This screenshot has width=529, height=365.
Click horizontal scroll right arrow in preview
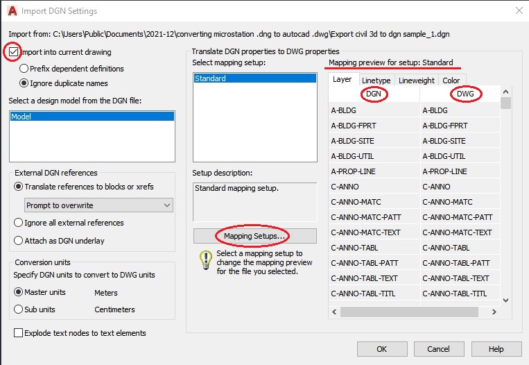coord(494,312)
